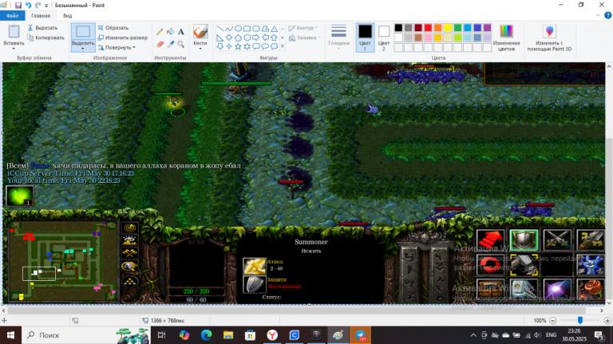Select the Magnifier tool
The height and width of the screenshot is (344, 613).
coord(181,44)
